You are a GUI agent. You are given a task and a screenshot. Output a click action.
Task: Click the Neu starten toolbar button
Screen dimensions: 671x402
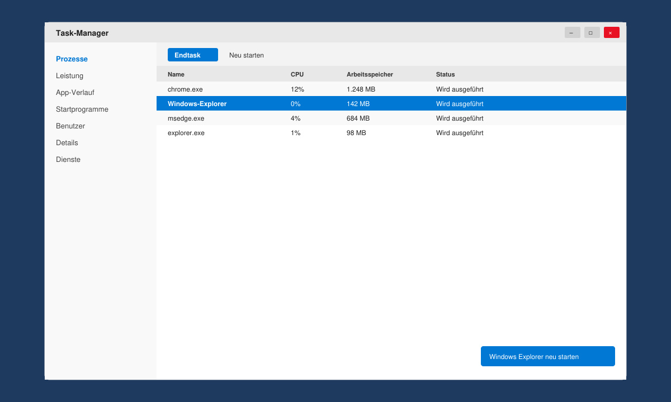tap(247, 55)
